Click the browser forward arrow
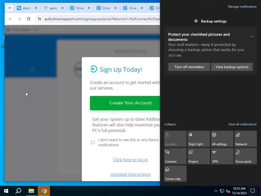Screen dimensions: 261x196 [x=19, y=19]
